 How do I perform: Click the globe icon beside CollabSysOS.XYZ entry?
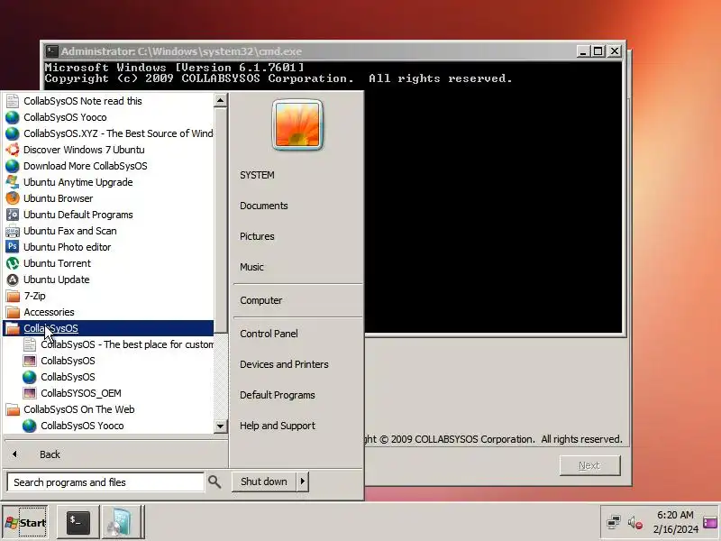coord(13,133)
